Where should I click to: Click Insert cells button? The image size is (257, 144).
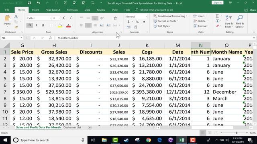point(201,16)
